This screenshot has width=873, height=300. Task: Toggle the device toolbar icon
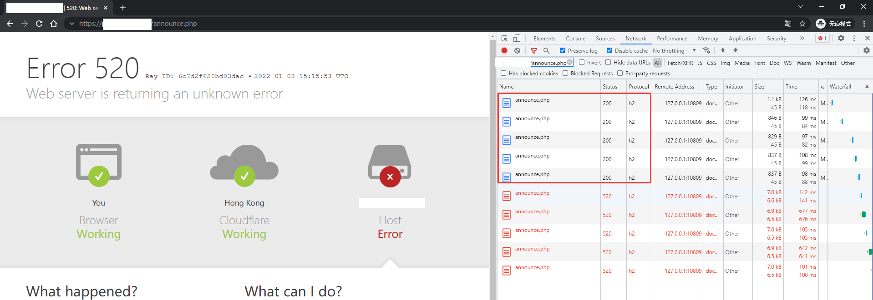tap(517, 39)
